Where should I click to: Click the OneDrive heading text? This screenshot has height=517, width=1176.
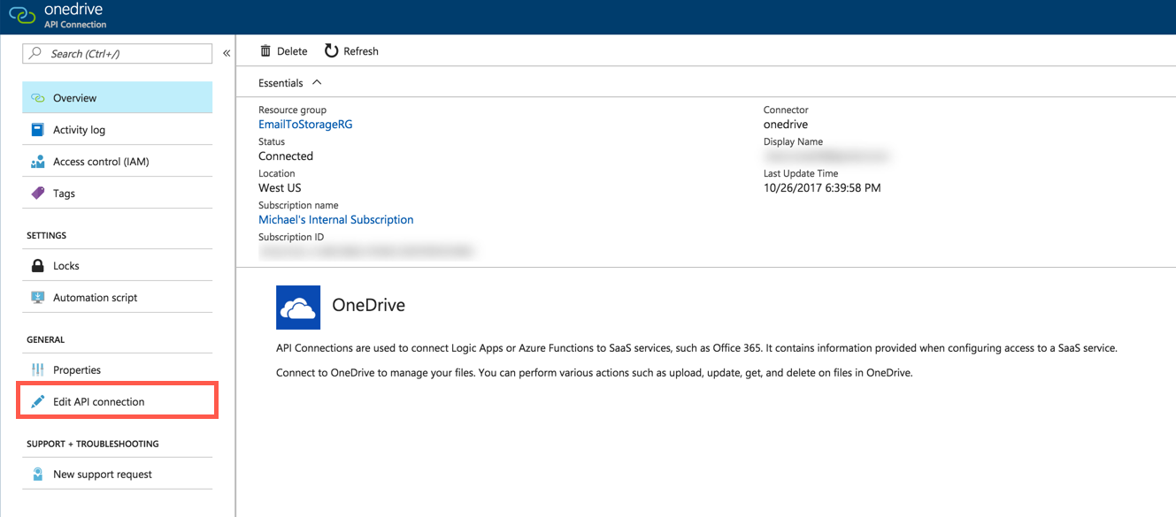click(x=368, y=306)
